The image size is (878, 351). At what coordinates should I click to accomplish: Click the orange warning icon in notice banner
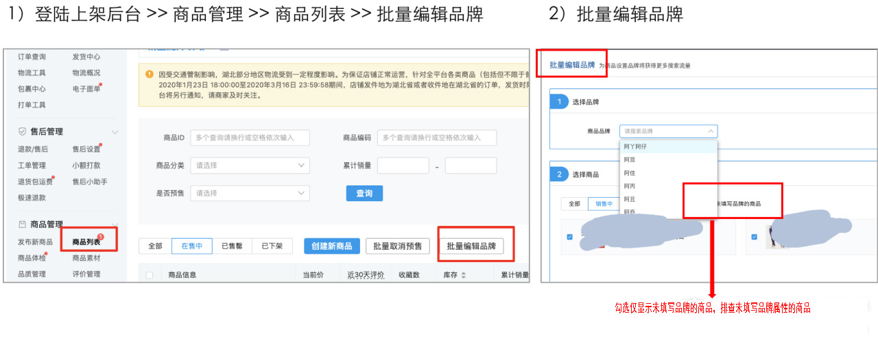pyautogui.click(x=149, y=74)
